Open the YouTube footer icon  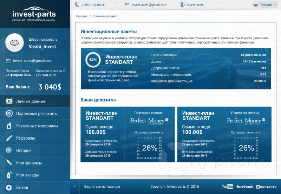pos(228,187)
